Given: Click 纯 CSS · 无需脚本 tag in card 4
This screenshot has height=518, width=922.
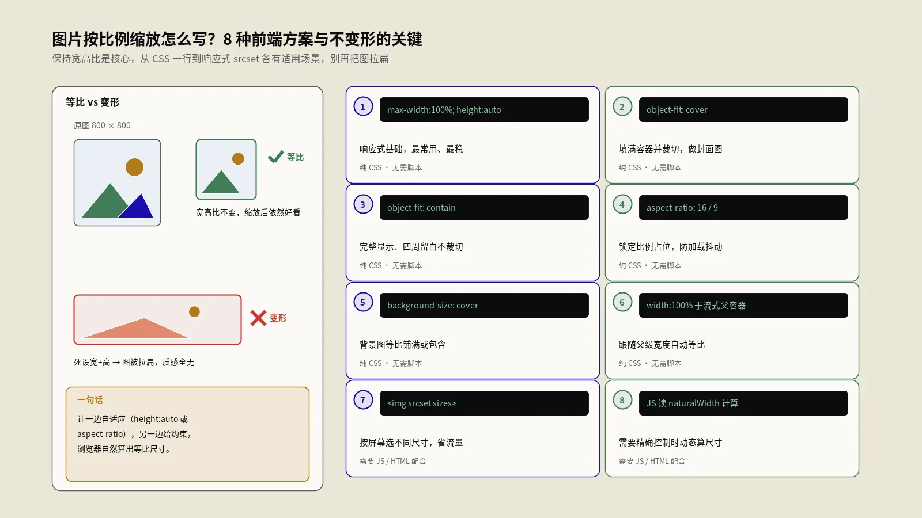Looking at the screenshot, I should click(650, 265).
